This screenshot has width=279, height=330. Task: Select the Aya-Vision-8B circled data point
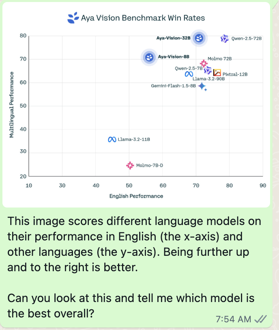(x=149, y=57)
